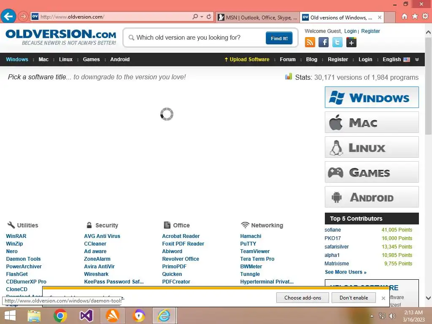Image resolution: width=432 pixels, height=324 pixels.
Task: Click the browser forward arrow button
Action: pyautogui.click(x=23, y=16)
